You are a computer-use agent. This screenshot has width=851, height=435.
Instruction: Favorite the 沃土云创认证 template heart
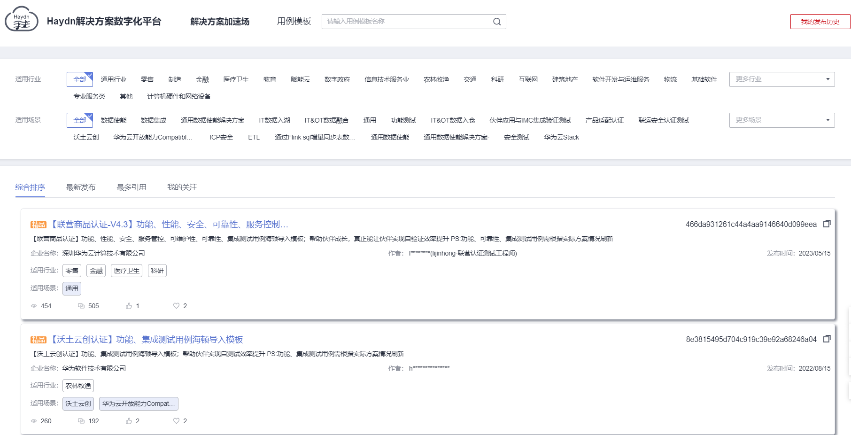[x=176, y=421]
